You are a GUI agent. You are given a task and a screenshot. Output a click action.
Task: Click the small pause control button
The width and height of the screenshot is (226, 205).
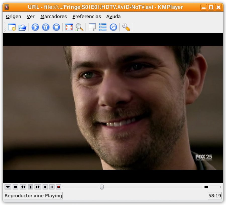[x=52, y=187]
